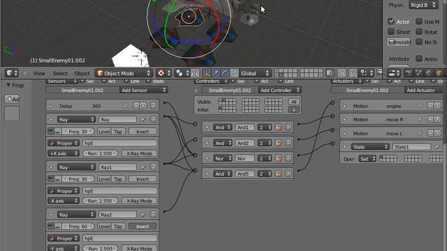Pin the State1 actuator

pos(437,147)
